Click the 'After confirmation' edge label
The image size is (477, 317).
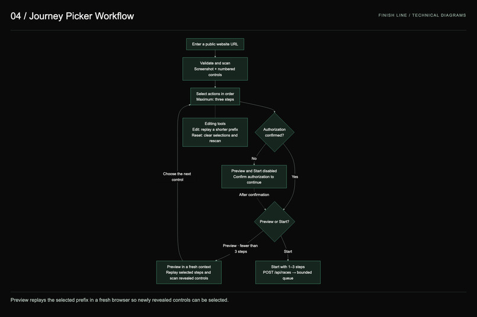click(254, 195)
